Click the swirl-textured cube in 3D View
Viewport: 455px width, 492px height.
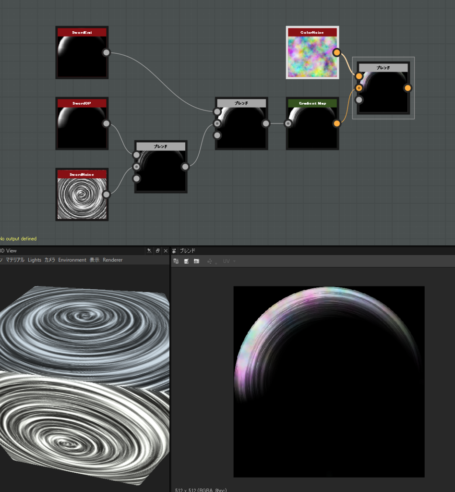(x=84, y=385)
